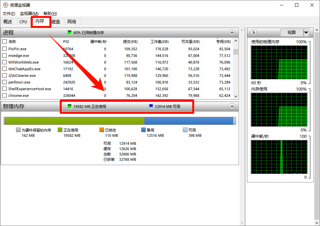Click the Resource Monitor app icon in title bar
This screenshot has height=226, width=320.
[5, 5]
